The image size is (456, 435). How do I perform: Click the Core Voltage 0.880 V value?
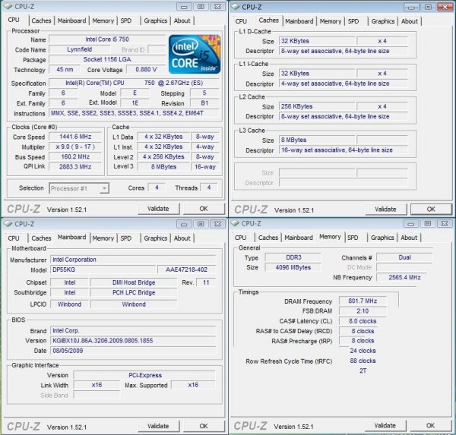click(146, 69)
